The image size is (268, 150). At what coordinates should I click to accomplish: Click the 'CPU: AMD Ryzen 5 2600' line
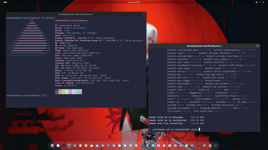tap(76, 65)
